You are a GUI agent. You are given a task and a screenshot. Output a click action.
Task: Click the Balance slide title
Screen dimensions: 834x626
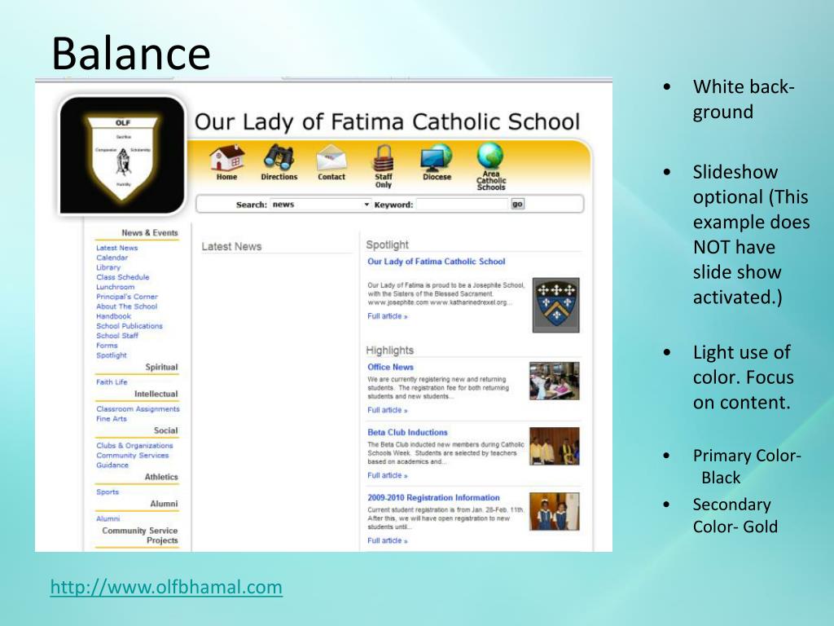click(131, 53)
